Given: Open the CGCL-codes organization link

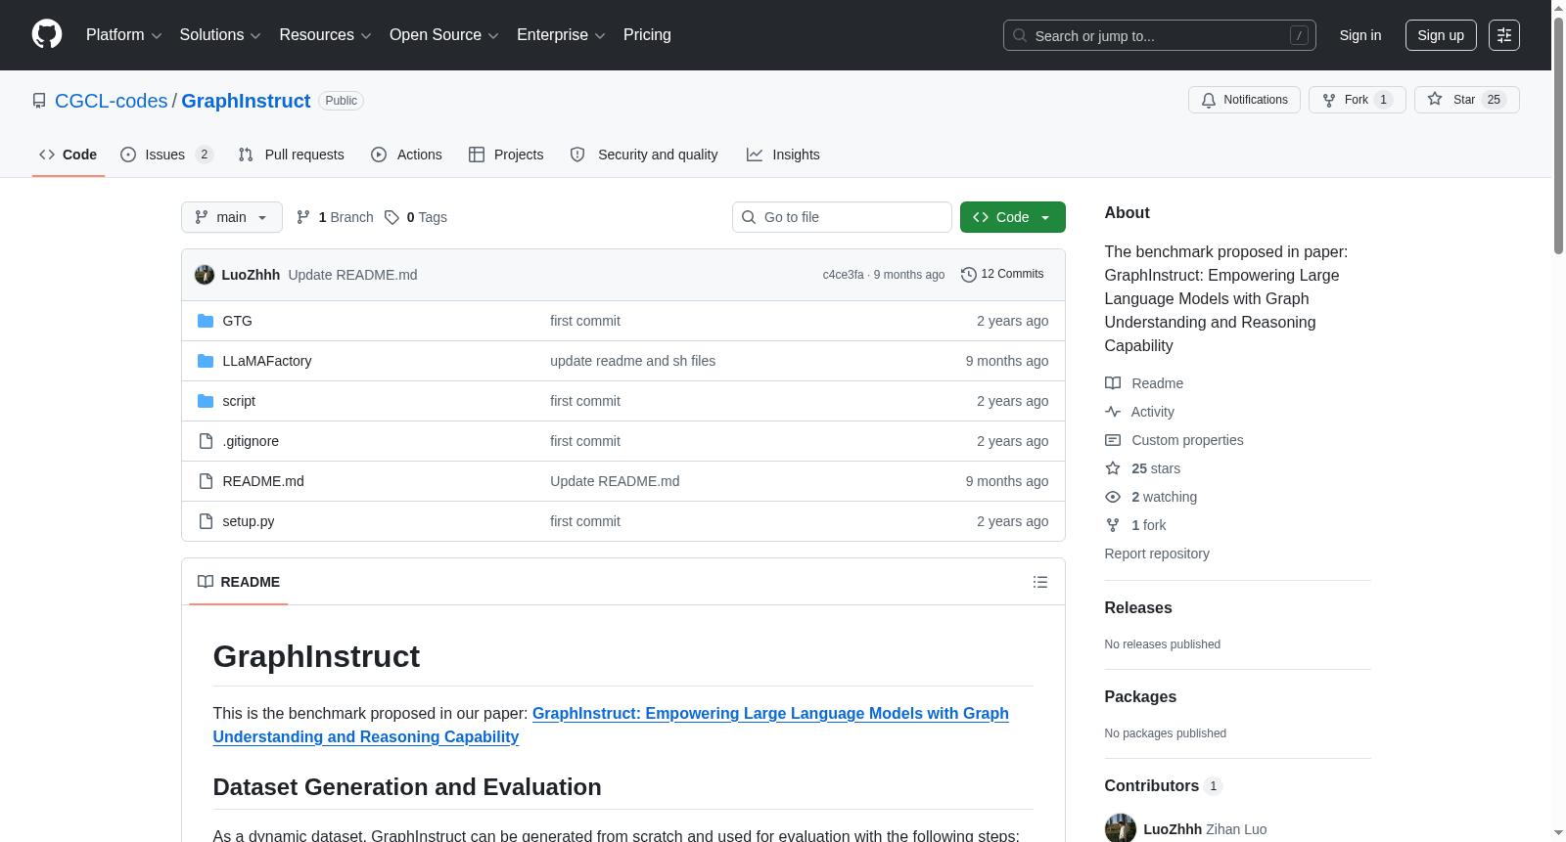Looking at the screenshot, I should click(112, 101).
